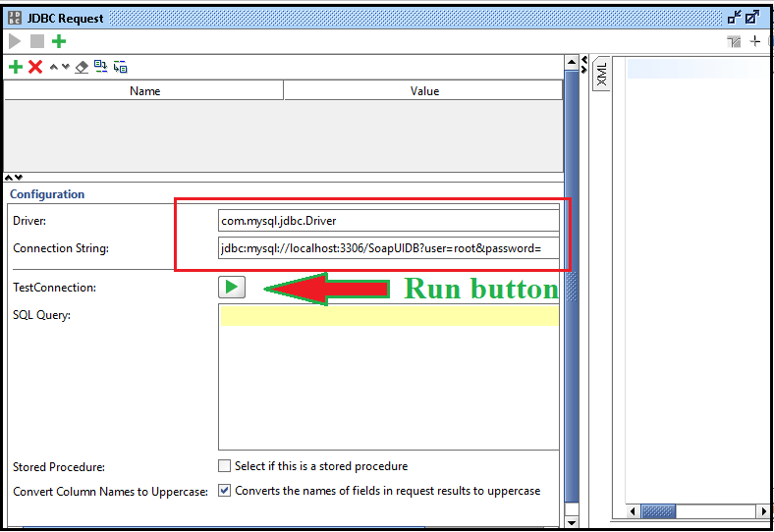774x532 pixels.
Task: Remove selected property with red X icon
Action: click(35, 67)
